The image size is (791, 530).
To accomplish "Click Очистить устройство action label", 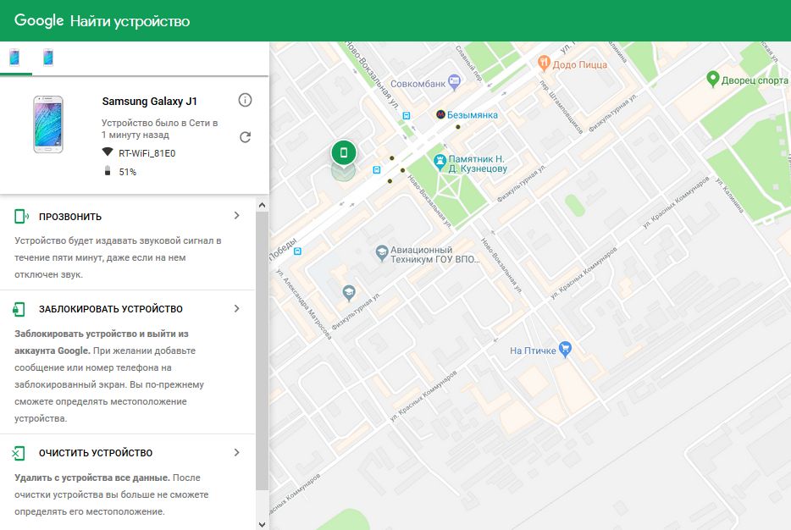I will click(95, 454).
